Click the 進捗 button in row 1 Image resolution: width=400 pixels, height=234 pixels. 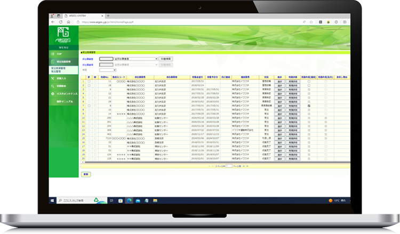(x=279, y=80)
